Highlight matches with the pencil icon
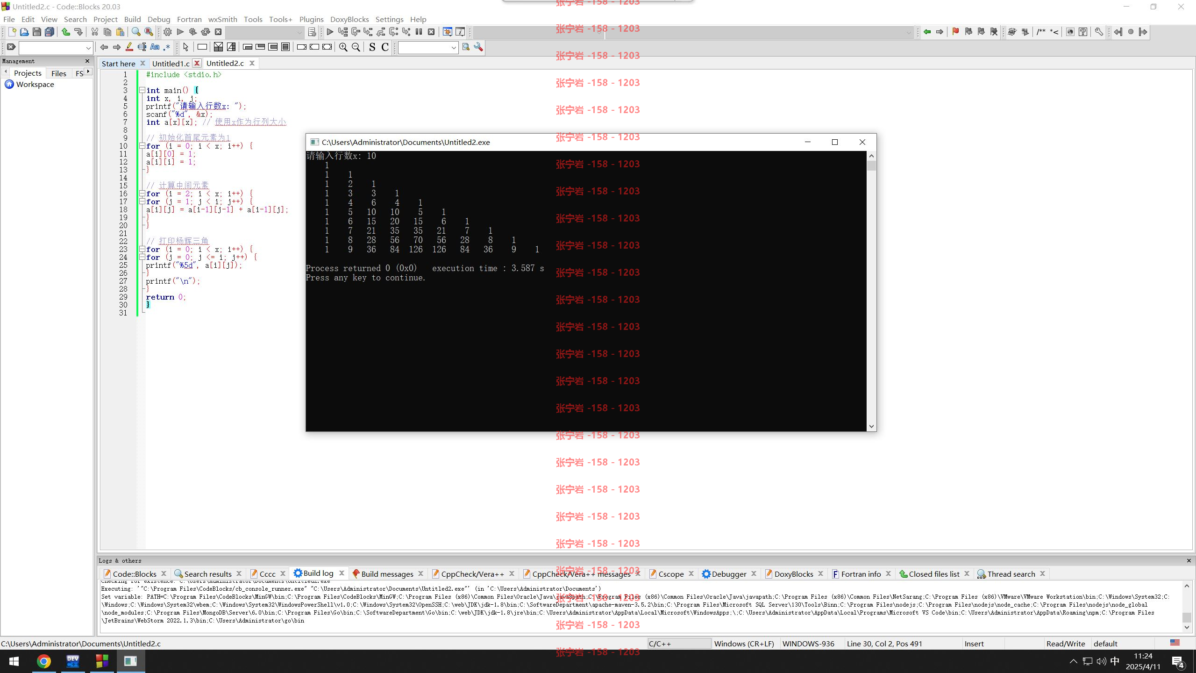The image size is (1196, 673). (x=129, y=47)
